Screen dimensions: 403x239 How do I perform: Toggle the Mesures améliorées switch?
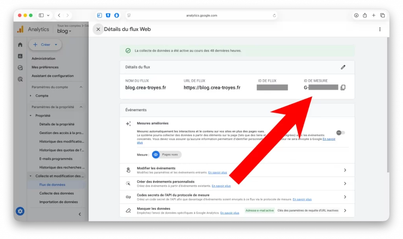click(x=340, y=133)
